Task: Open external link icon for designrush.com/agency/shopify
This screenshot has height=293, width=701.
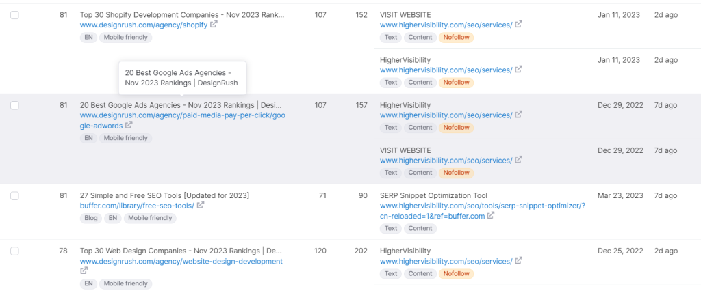Action: (214, 25)
